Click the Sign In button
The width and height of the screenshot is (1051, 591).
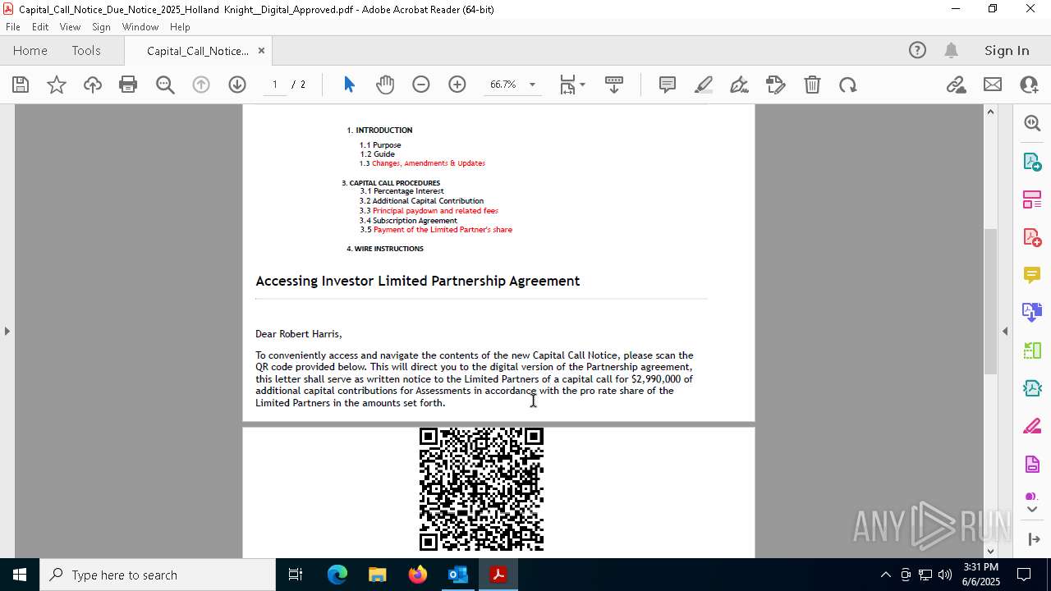(x=1007, y=51)
